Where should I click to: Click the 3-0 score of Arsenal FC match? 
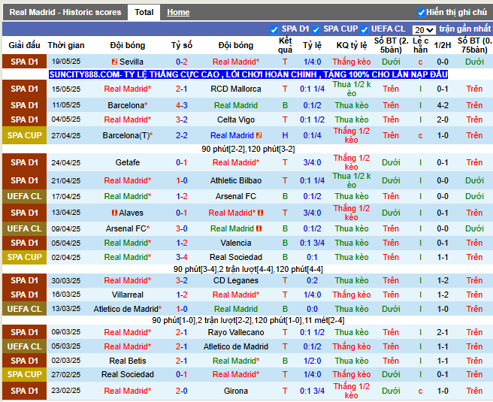pos(182,228)
